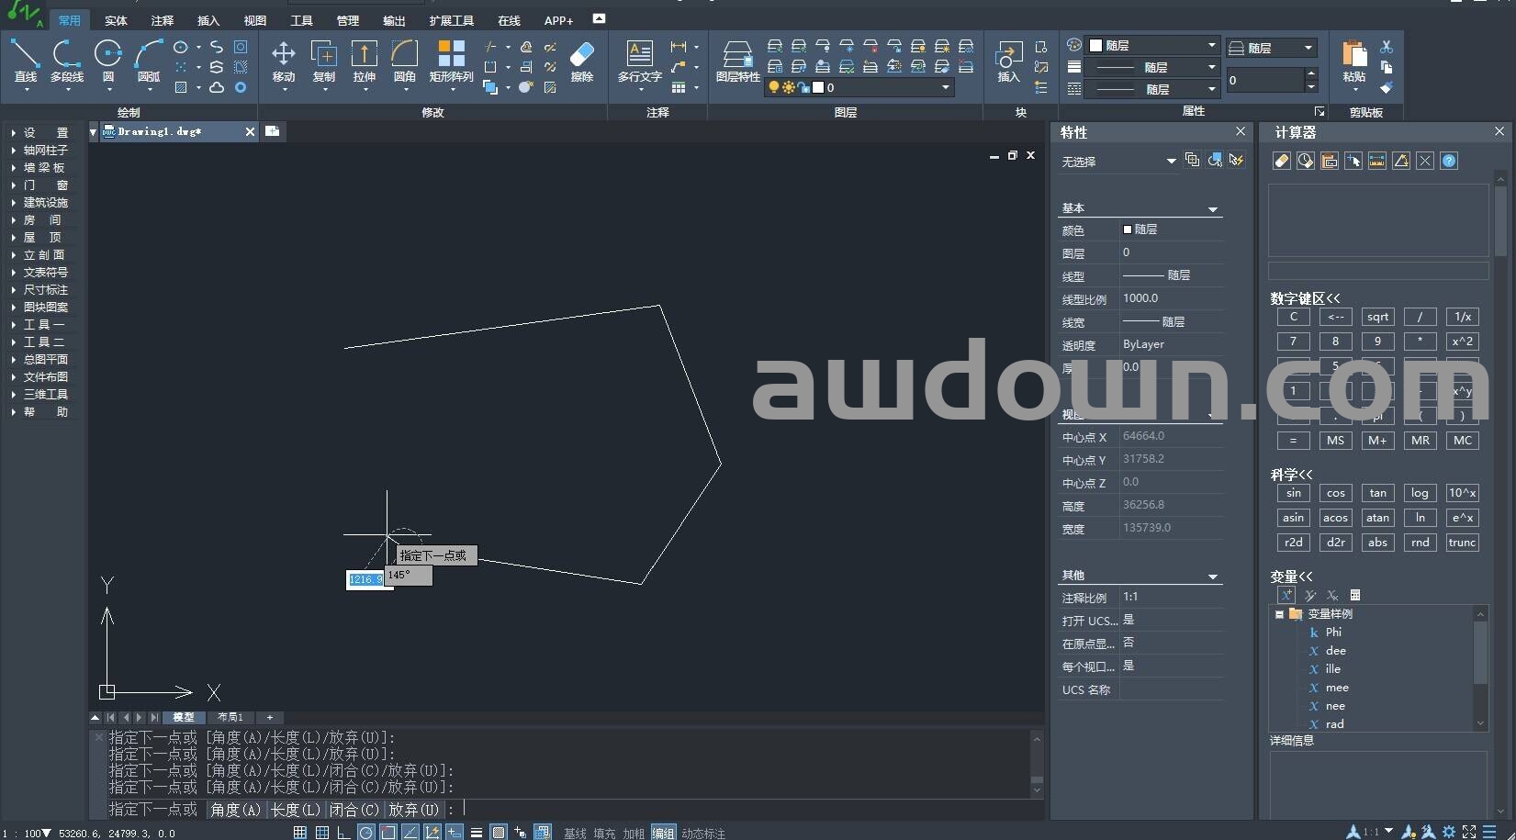Click the 闭合(C) command option
This screenshot has height=840, width=1516.
[x=354, y=809]
